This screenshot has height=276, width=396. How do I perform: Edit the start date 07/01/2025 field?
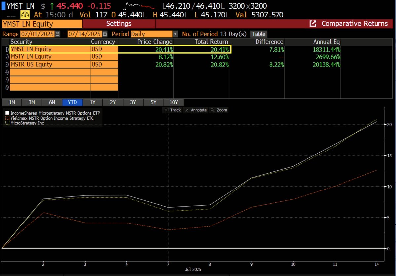tap(37, 34)
